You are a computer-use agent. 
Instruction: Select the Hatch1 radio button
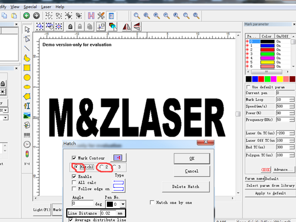76,167
